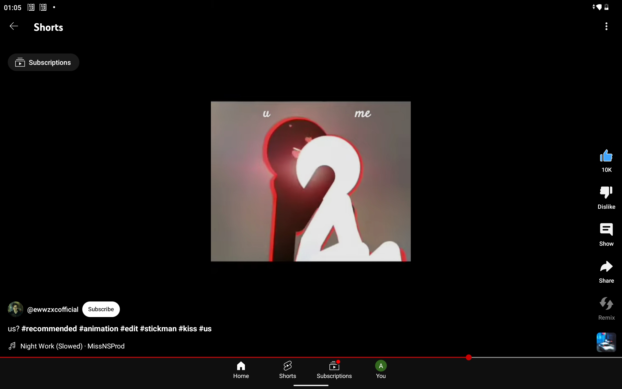Tap the battery status icon
Screen dimensions: 622x389
click(606, 7)
